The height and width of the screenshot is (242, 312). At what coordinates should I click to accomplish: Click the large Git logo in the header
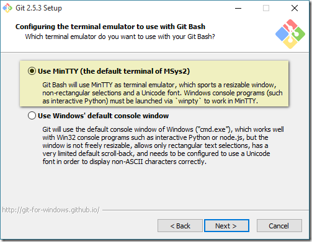coord(290,34)
